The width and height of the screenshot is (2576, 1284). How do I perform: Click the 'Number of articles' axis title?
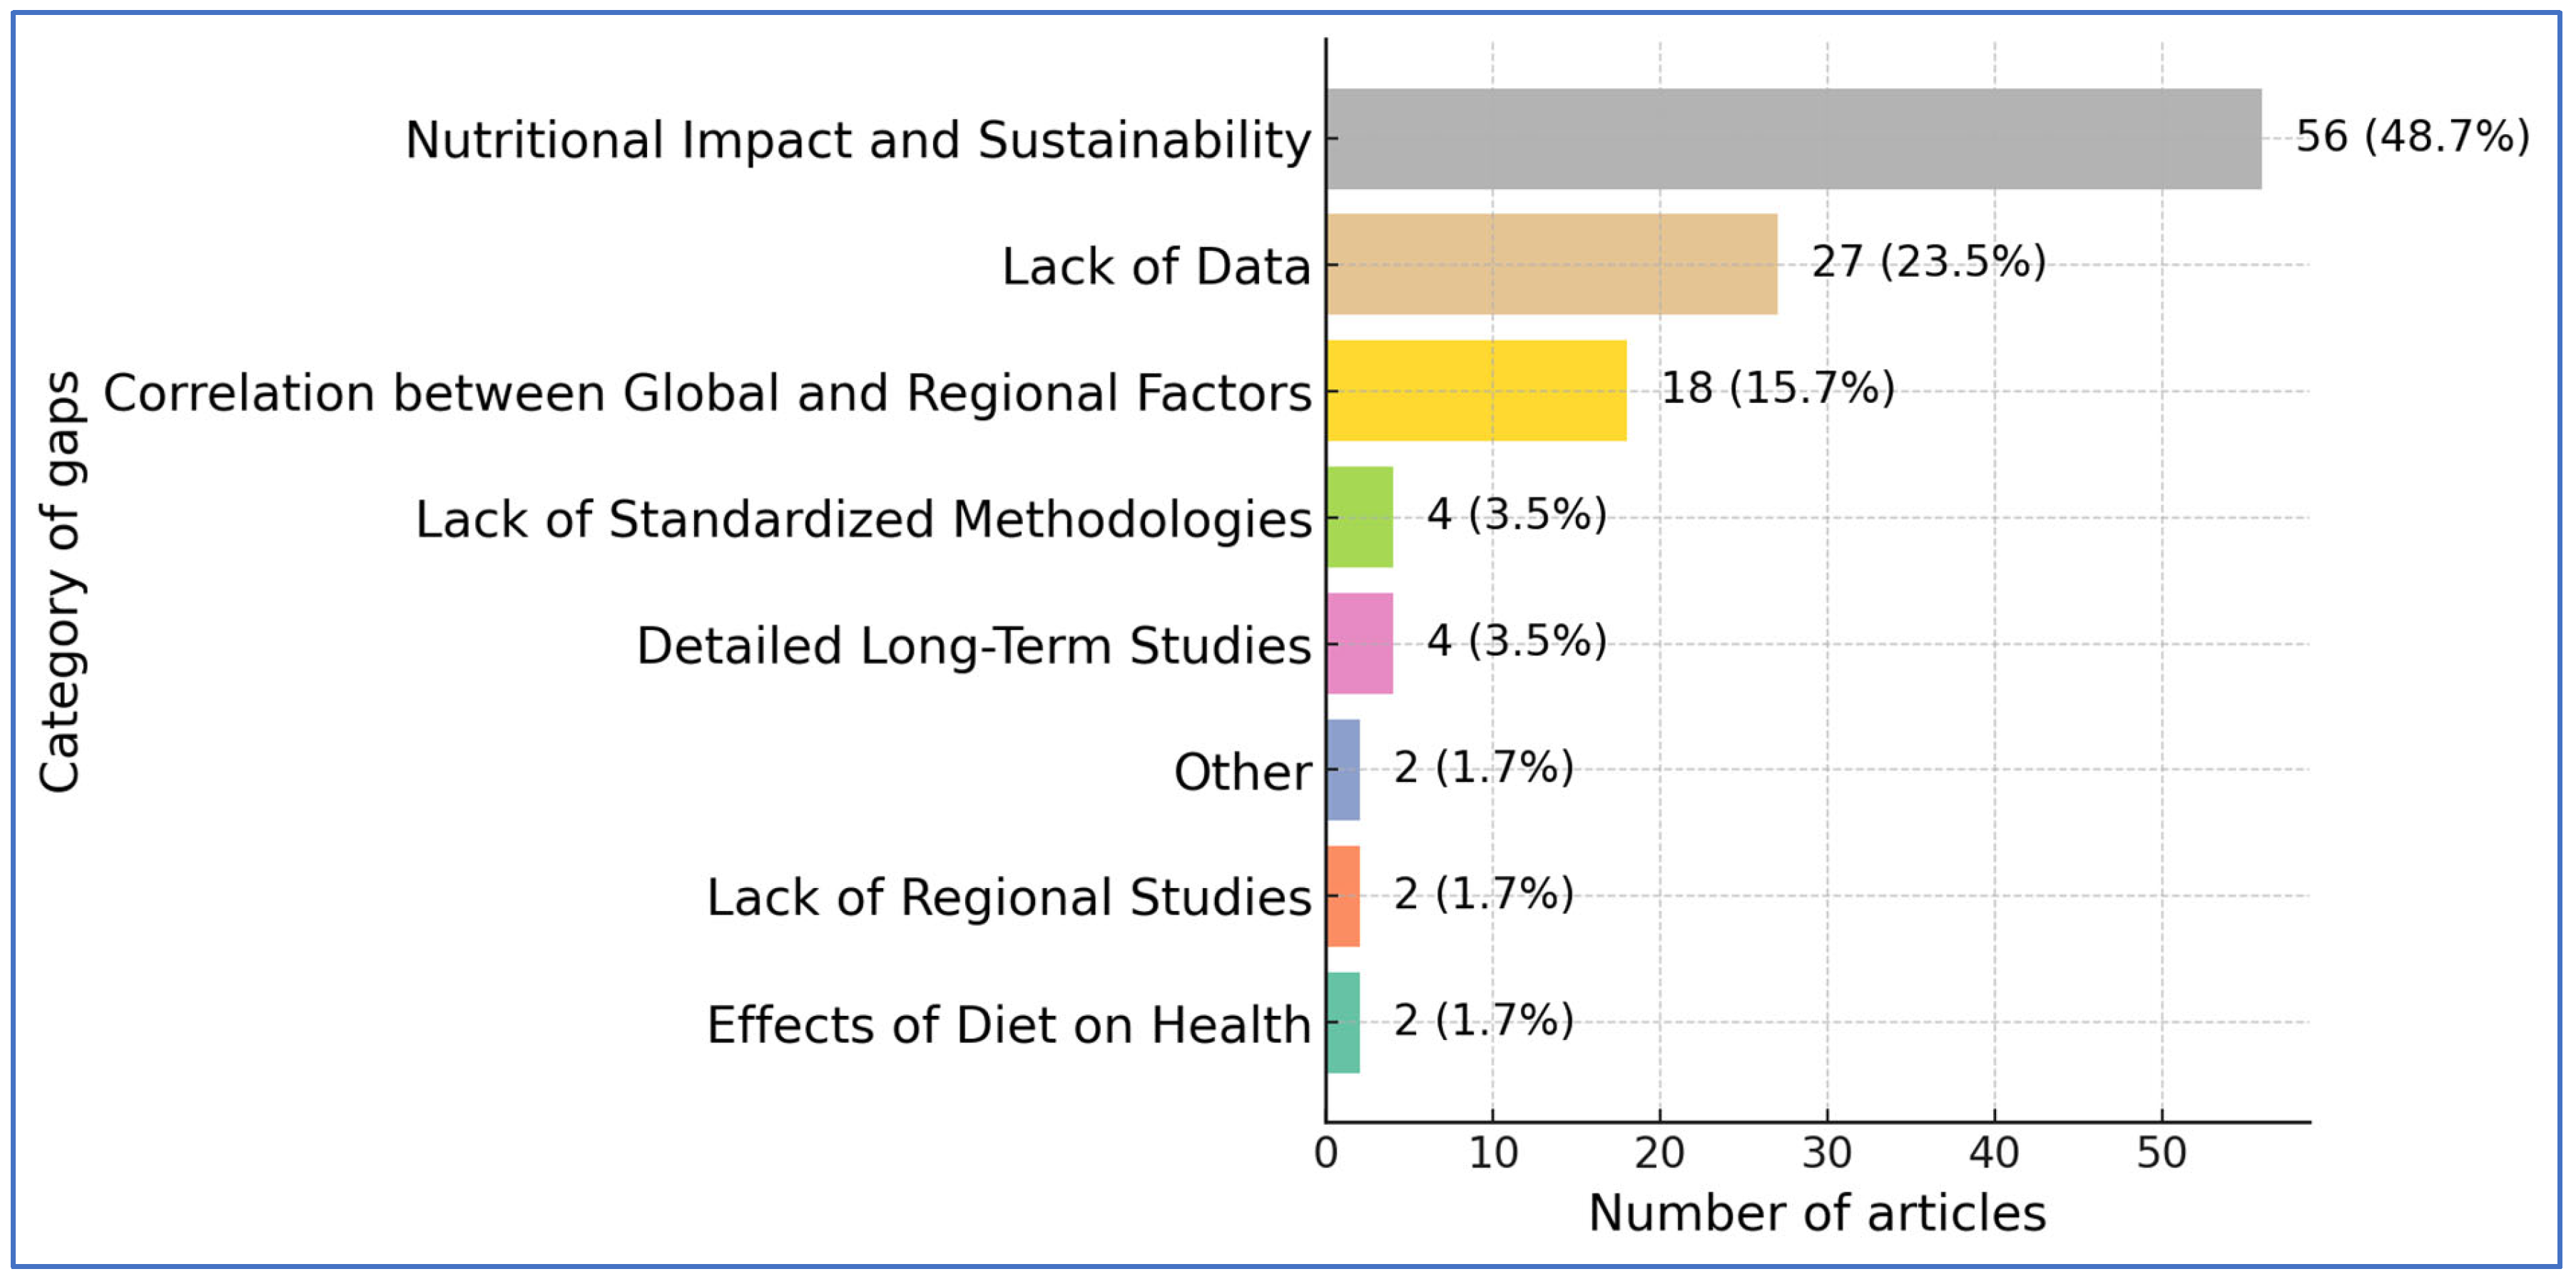pos(1817,1214)
